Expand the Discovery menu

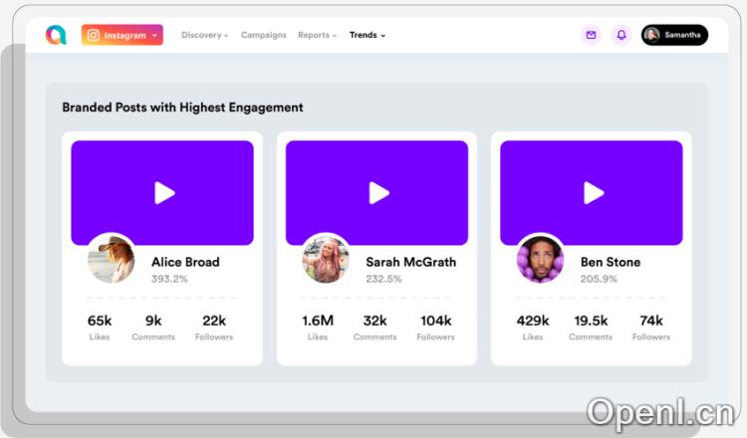pyautogui.click(x=204, y=35)
